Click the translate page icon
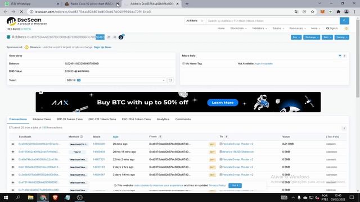 coord(296,12)
